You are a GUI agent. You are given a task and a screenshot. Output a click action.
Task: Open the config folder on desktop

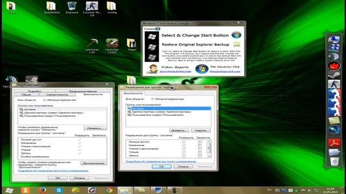tap(112, 8)
